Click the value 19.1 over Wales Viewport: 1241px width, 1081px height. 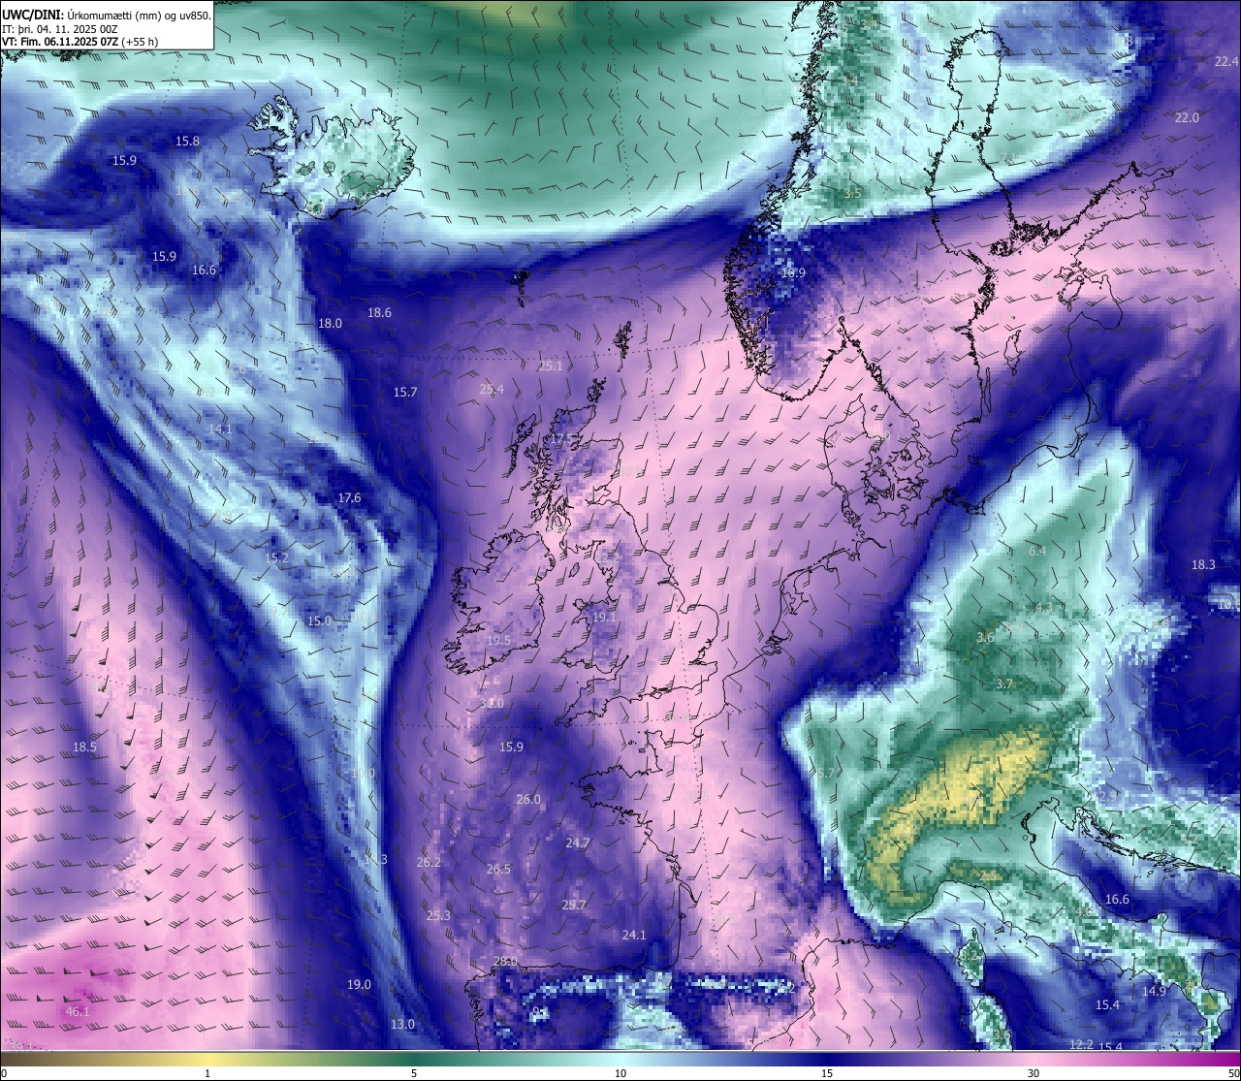click(604, 618)
